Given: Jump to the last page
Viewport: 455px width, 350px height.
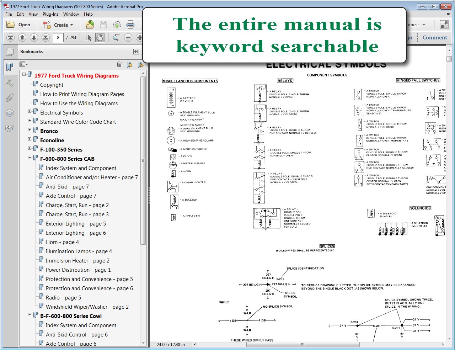Looking at the screenshot, I should click(45, 38).
